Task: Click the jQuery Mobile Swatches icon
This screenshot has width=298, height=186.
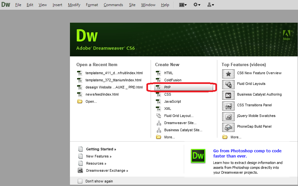Action: click(x=228, y=117)
